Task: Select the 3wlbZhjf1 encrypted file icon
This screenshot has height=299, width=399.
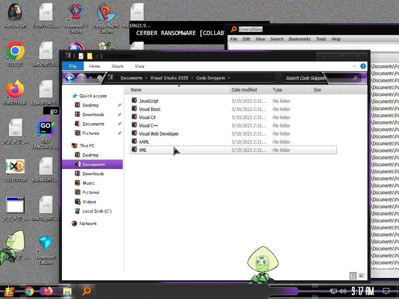Action: click(46, 54)
